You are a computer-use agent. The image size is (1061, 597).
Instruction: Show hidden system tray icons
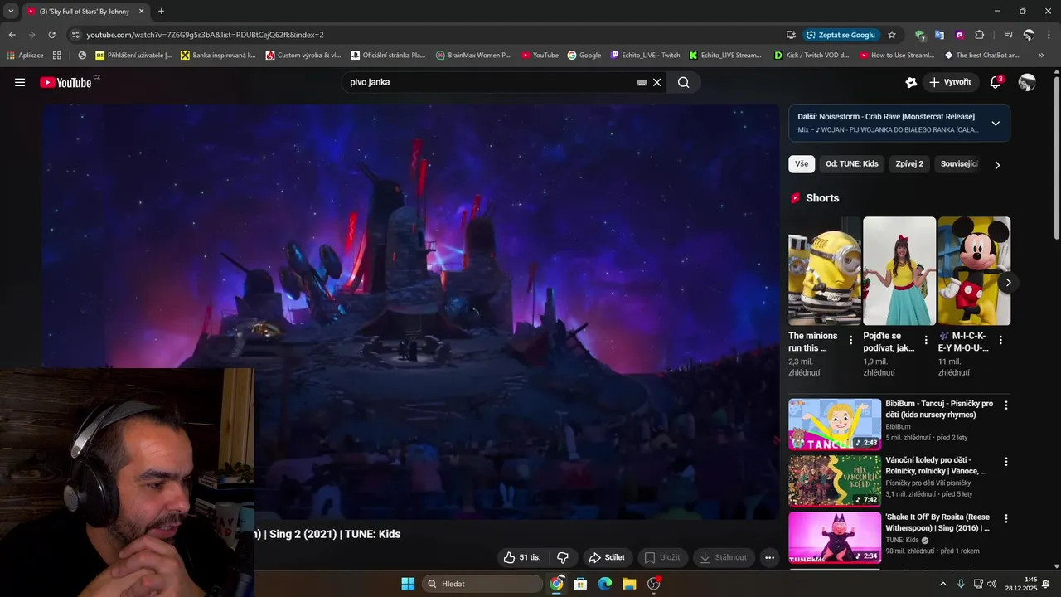942,584
